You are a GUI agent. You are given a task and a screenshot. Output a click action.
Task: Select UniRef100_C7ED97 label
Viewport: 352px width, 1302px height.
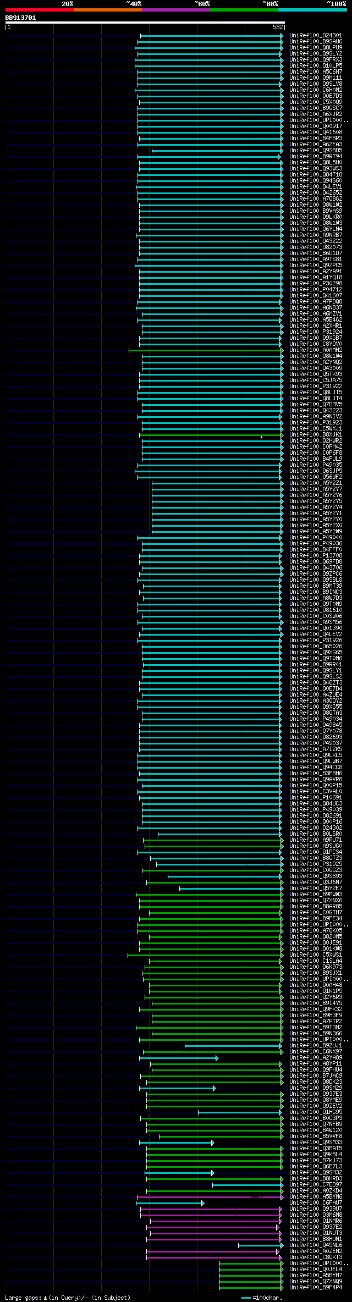pyautogui.click(x=316, y=1185)
